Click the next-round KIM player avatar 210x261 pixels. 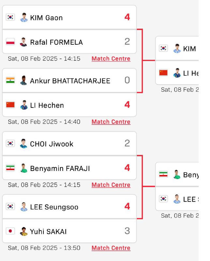pyautogui.click(x=177, y=48)
